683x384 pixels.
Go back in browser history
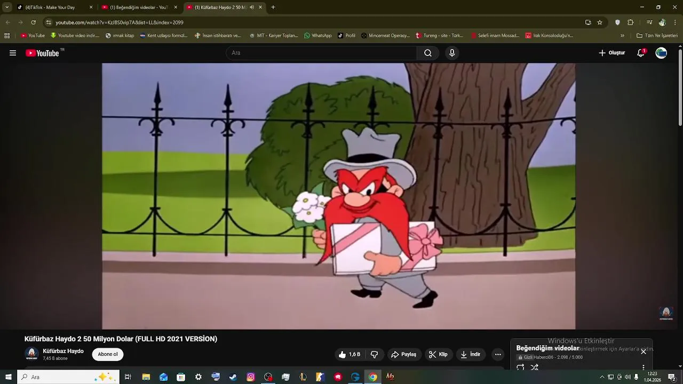pos(7,22)
